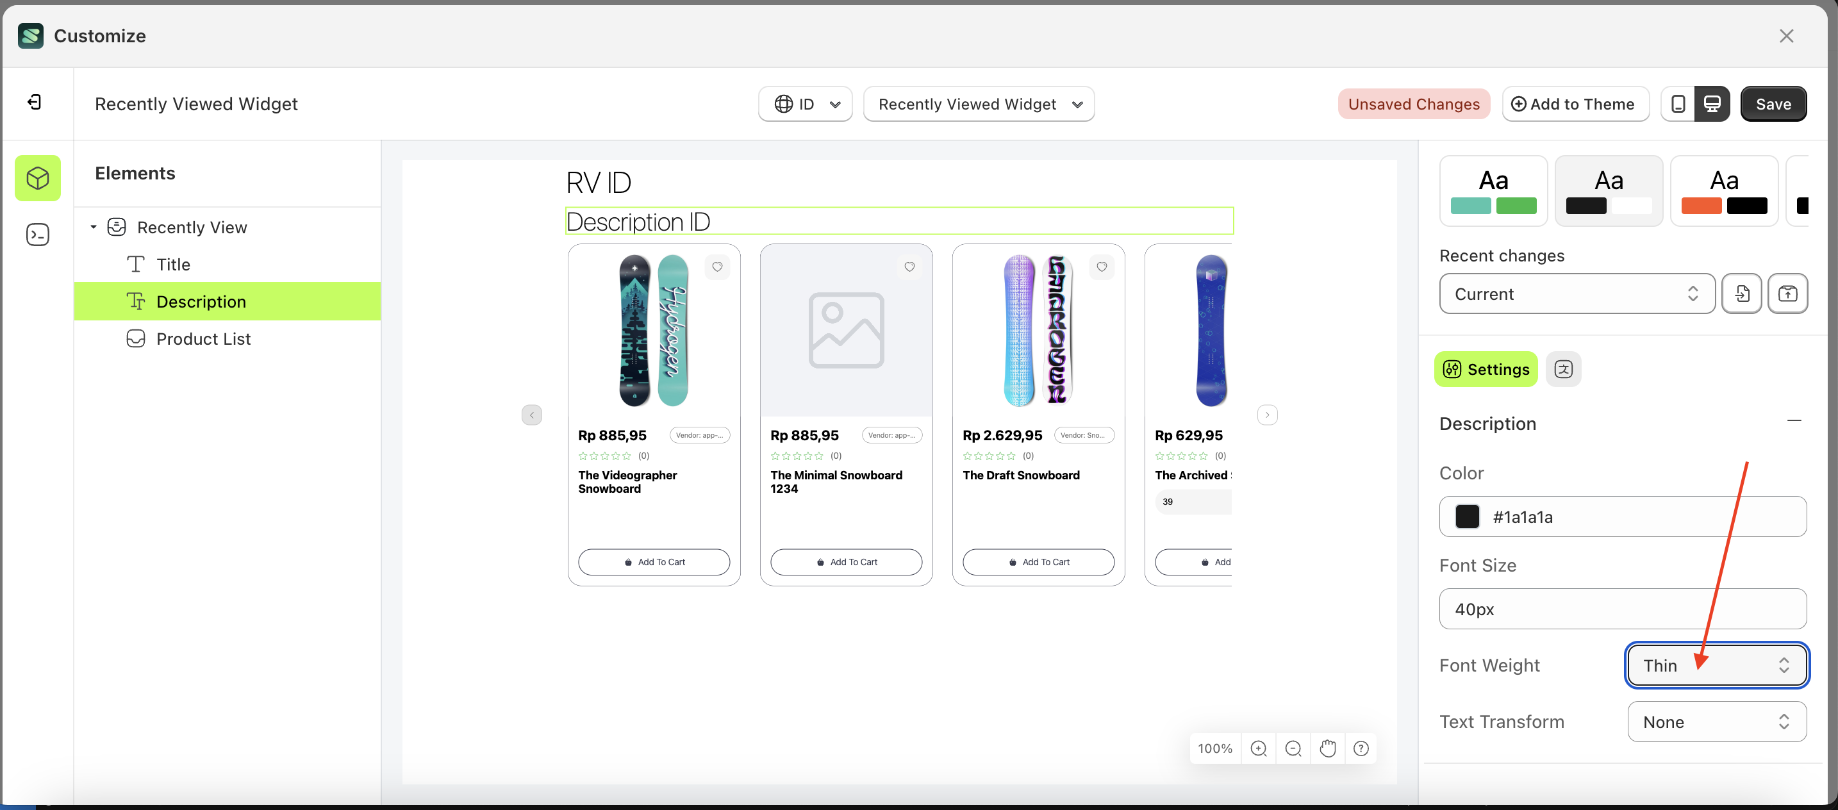Select the code/console icon in the left sidebar
Viewport: 1838px width, 810px height.
(37, 234)
